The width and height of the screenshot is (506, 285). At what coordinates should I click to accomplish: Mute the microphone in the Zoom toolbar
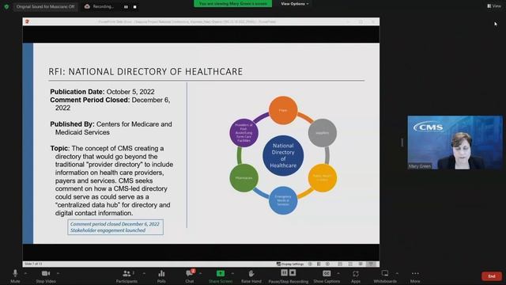pos(15,276)
